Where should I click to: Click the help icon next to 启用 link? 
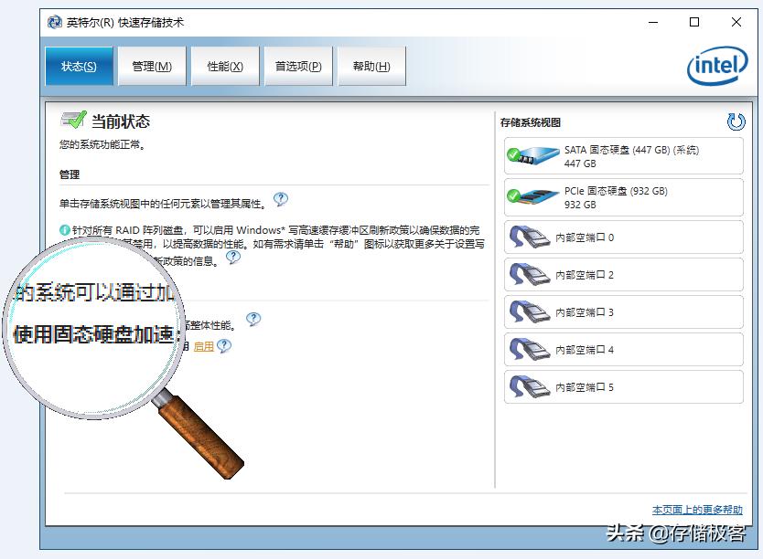coord(222,347)
